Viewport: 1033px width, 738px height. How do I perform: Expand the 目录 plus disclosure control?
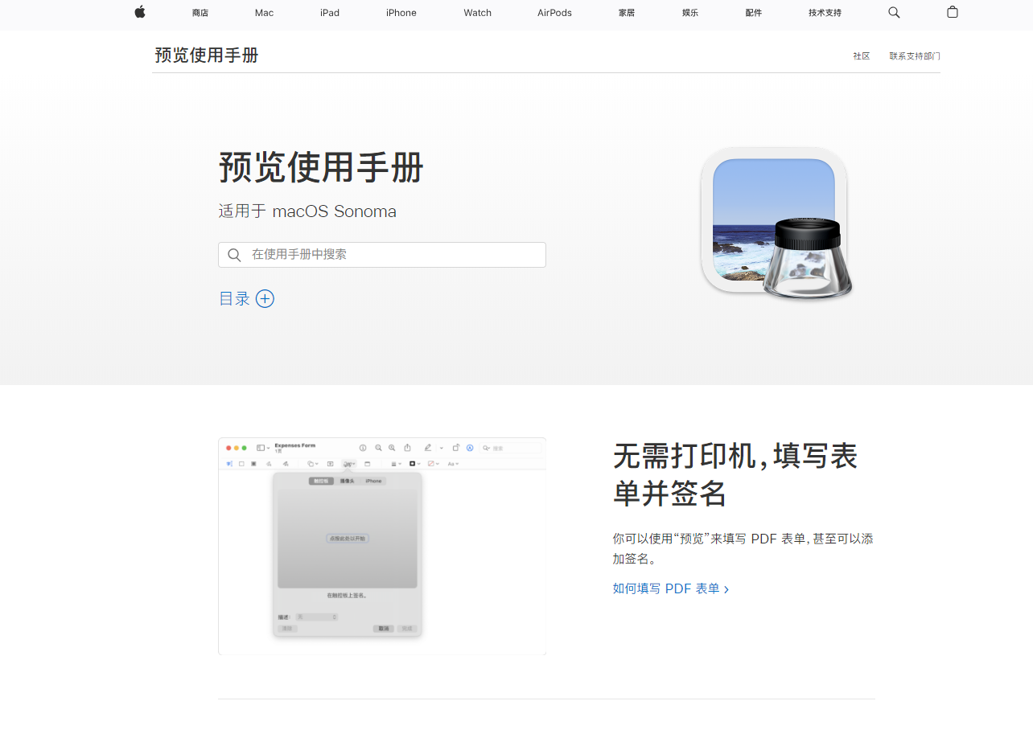265,298
